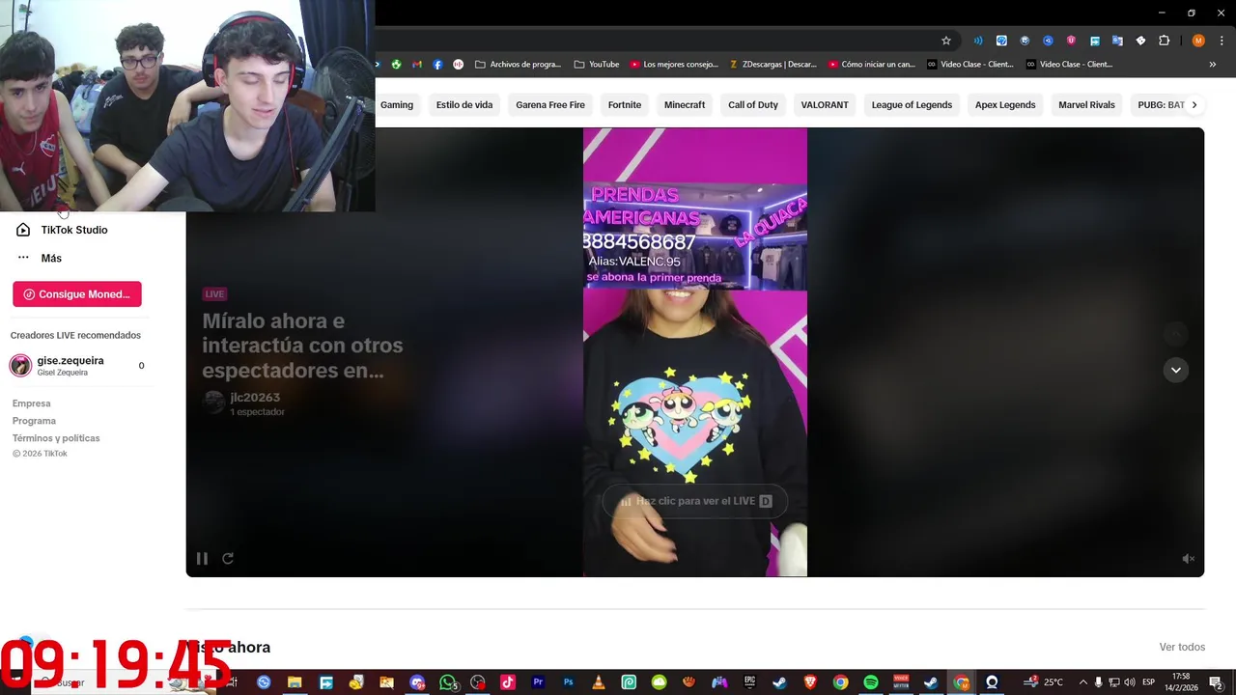Screen dimensions: 1236x695
Task: Open Cómo iniciar un canal bookmark
Action: tap(872, 65)
